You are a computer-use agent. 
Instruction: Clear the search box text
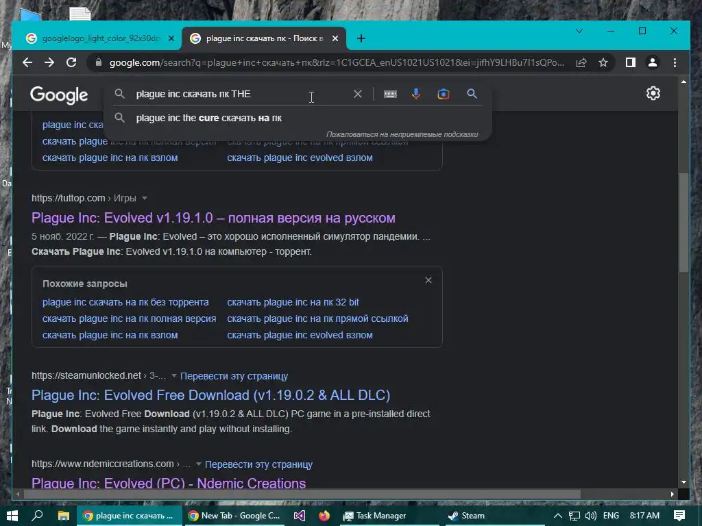click(358, 94)
